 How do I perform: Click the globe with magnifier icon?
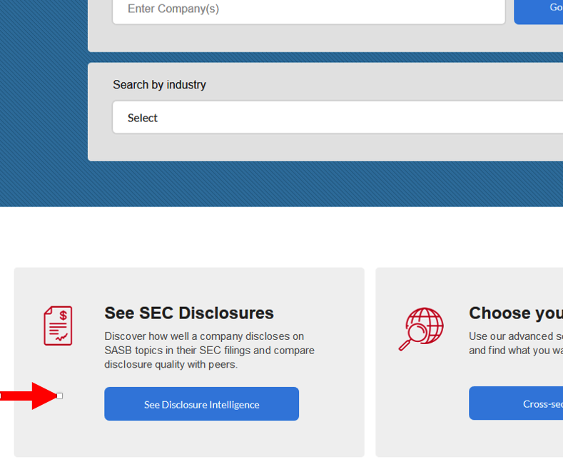[421, 328]
